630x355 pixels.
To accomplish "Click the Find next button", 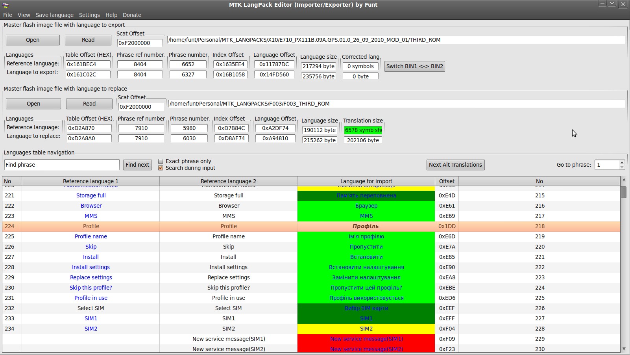I will [x=137, y=165].
